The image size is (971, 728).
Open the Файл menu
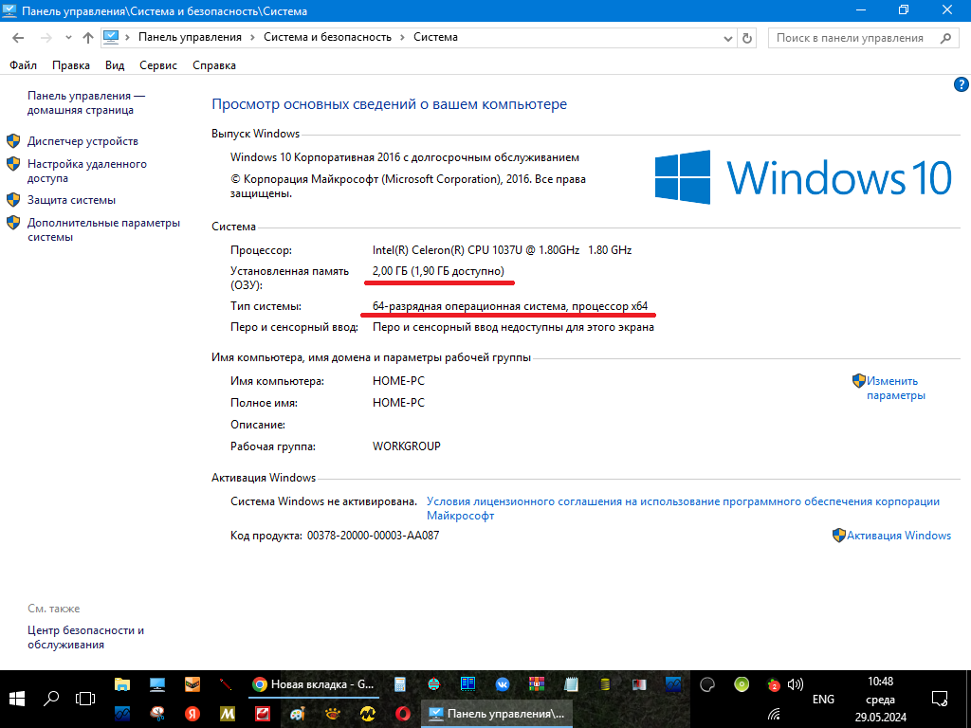coord(23,65)
